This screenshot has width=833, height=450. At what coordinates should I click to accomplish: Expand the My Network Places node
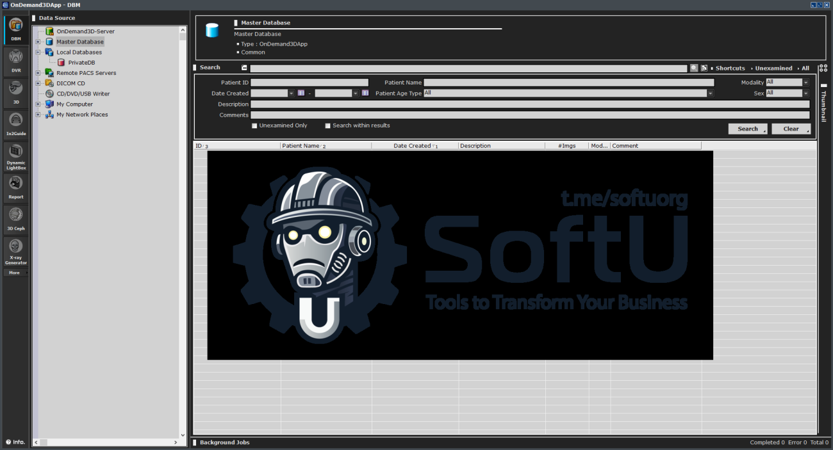38,115
